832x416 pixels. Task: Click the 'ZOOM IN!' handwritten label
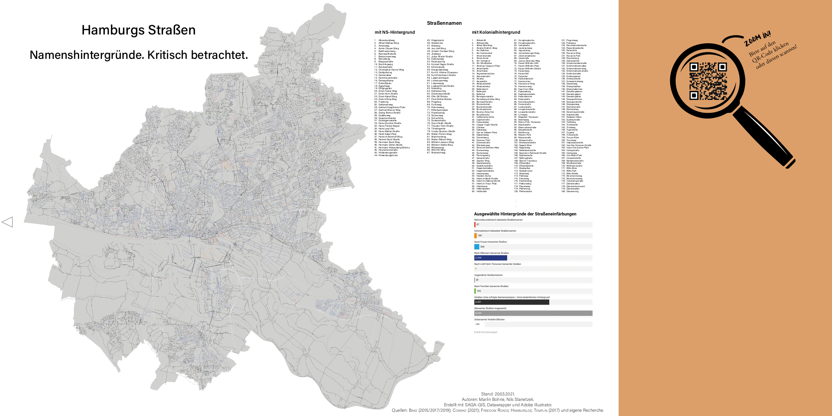[757, 40]
